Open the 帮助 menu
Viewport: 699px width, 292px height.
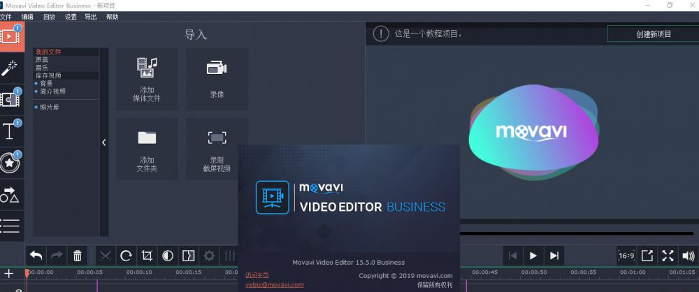[x=113, y=17]
